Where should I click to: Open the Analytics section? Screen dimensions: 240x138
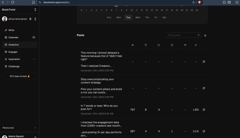coord(19,44)
